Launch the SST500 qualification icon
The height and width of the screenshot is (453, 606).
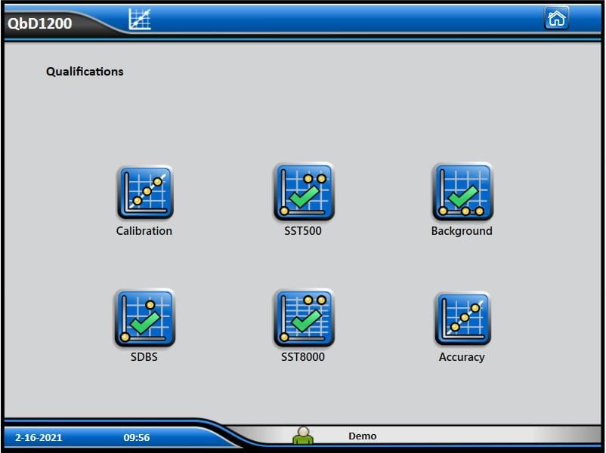pyautogui.click(x=303, y=193)
